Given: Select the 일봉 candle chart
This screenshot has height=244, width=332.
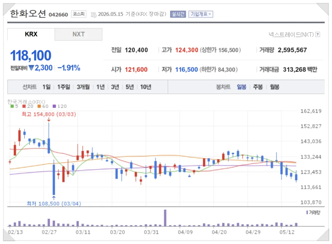Looking at the screenshot, I should 242,87.
